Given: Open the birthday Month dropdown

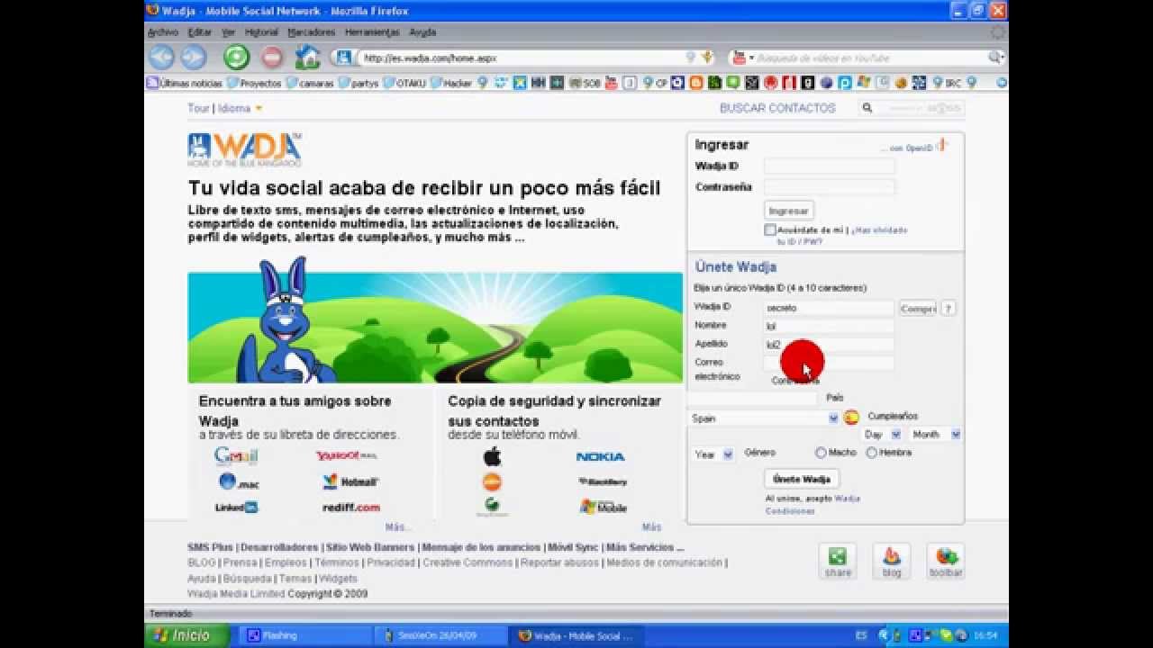Looking at the screenshot, I should coord(936,435).
